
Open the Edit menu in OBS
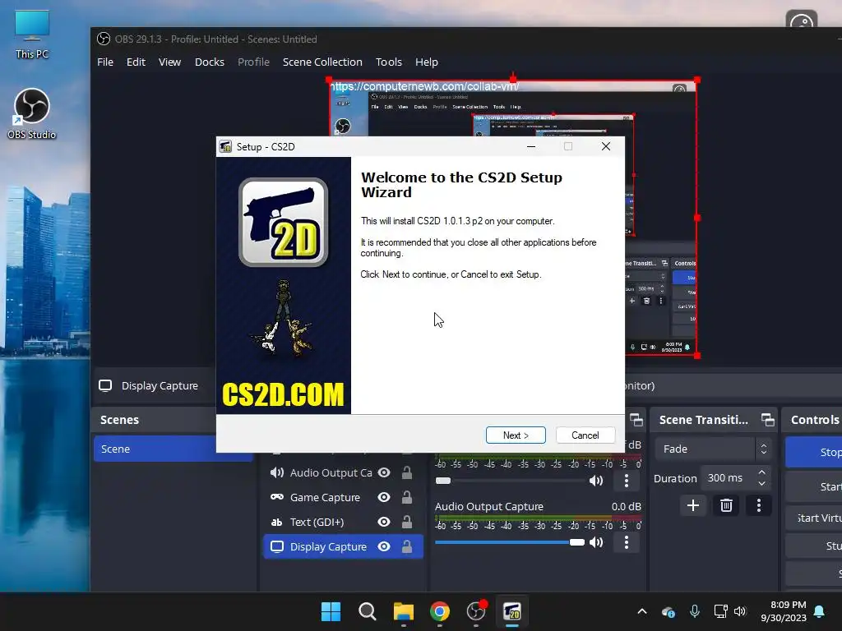point(136,62)
